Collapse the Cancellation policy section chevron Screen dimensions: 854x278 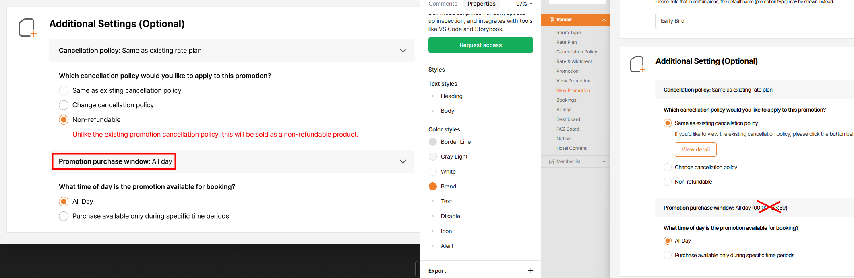[403, 51]
